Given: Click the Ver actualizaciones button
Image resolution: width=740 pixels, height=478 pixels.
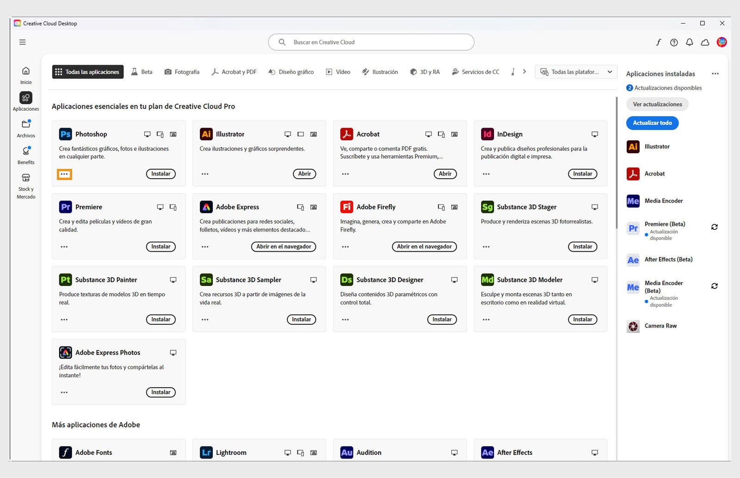Looking at the screenshot, I should 657,104.
